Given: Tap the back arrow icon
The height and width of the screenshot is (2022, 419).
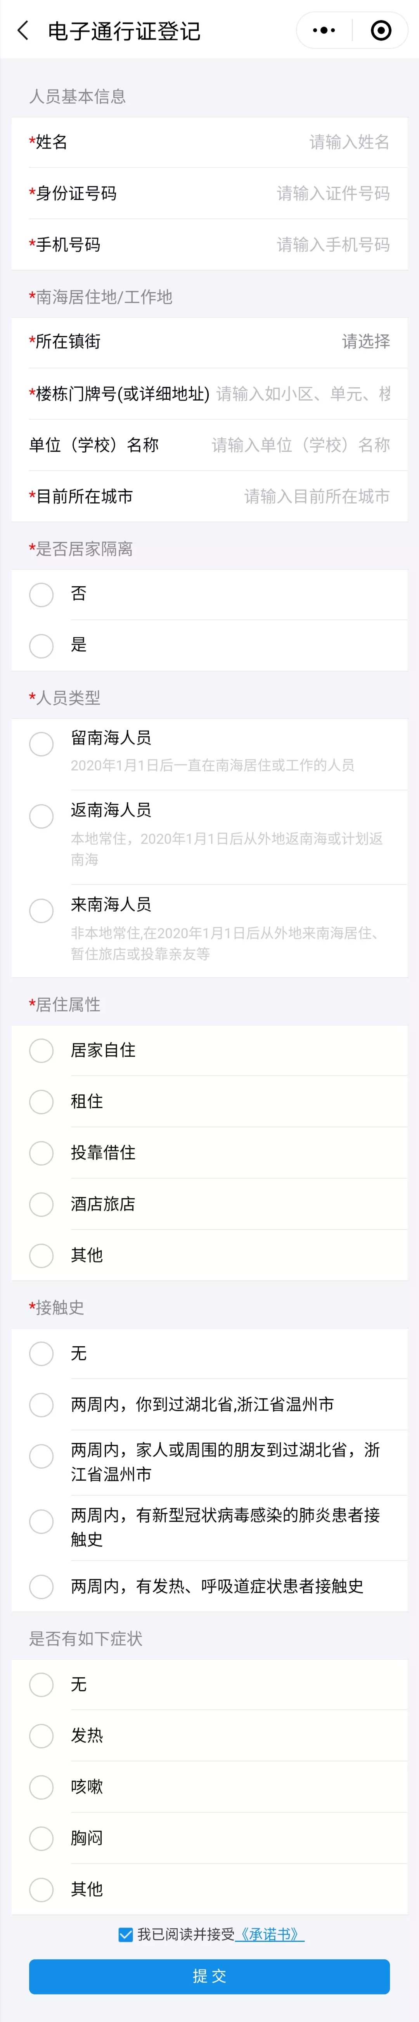Looking at the screenshot, I should point(23,31).
